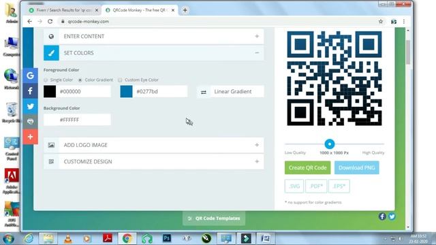436x245 pixels.
Task: Reload the page with refresh icon
Action: pos(50,21)
